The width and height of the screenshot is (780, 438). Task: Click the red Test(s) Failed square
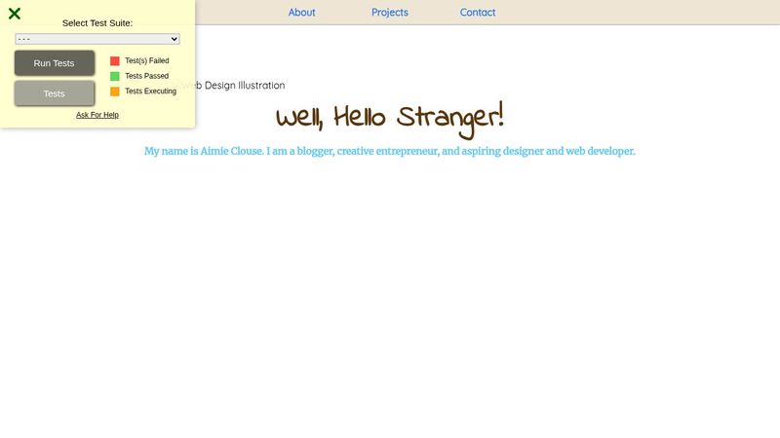point(115,60)
